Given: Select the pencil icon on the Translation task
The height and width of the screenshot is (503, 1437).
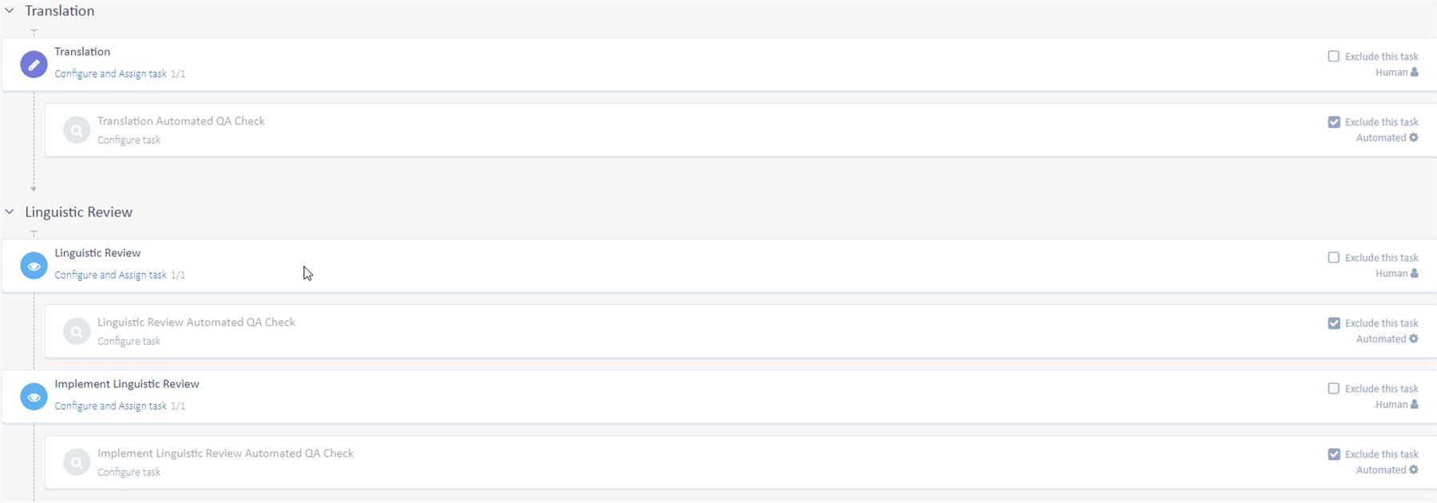Looking at the screenshot, I should (x=34, y=65).
